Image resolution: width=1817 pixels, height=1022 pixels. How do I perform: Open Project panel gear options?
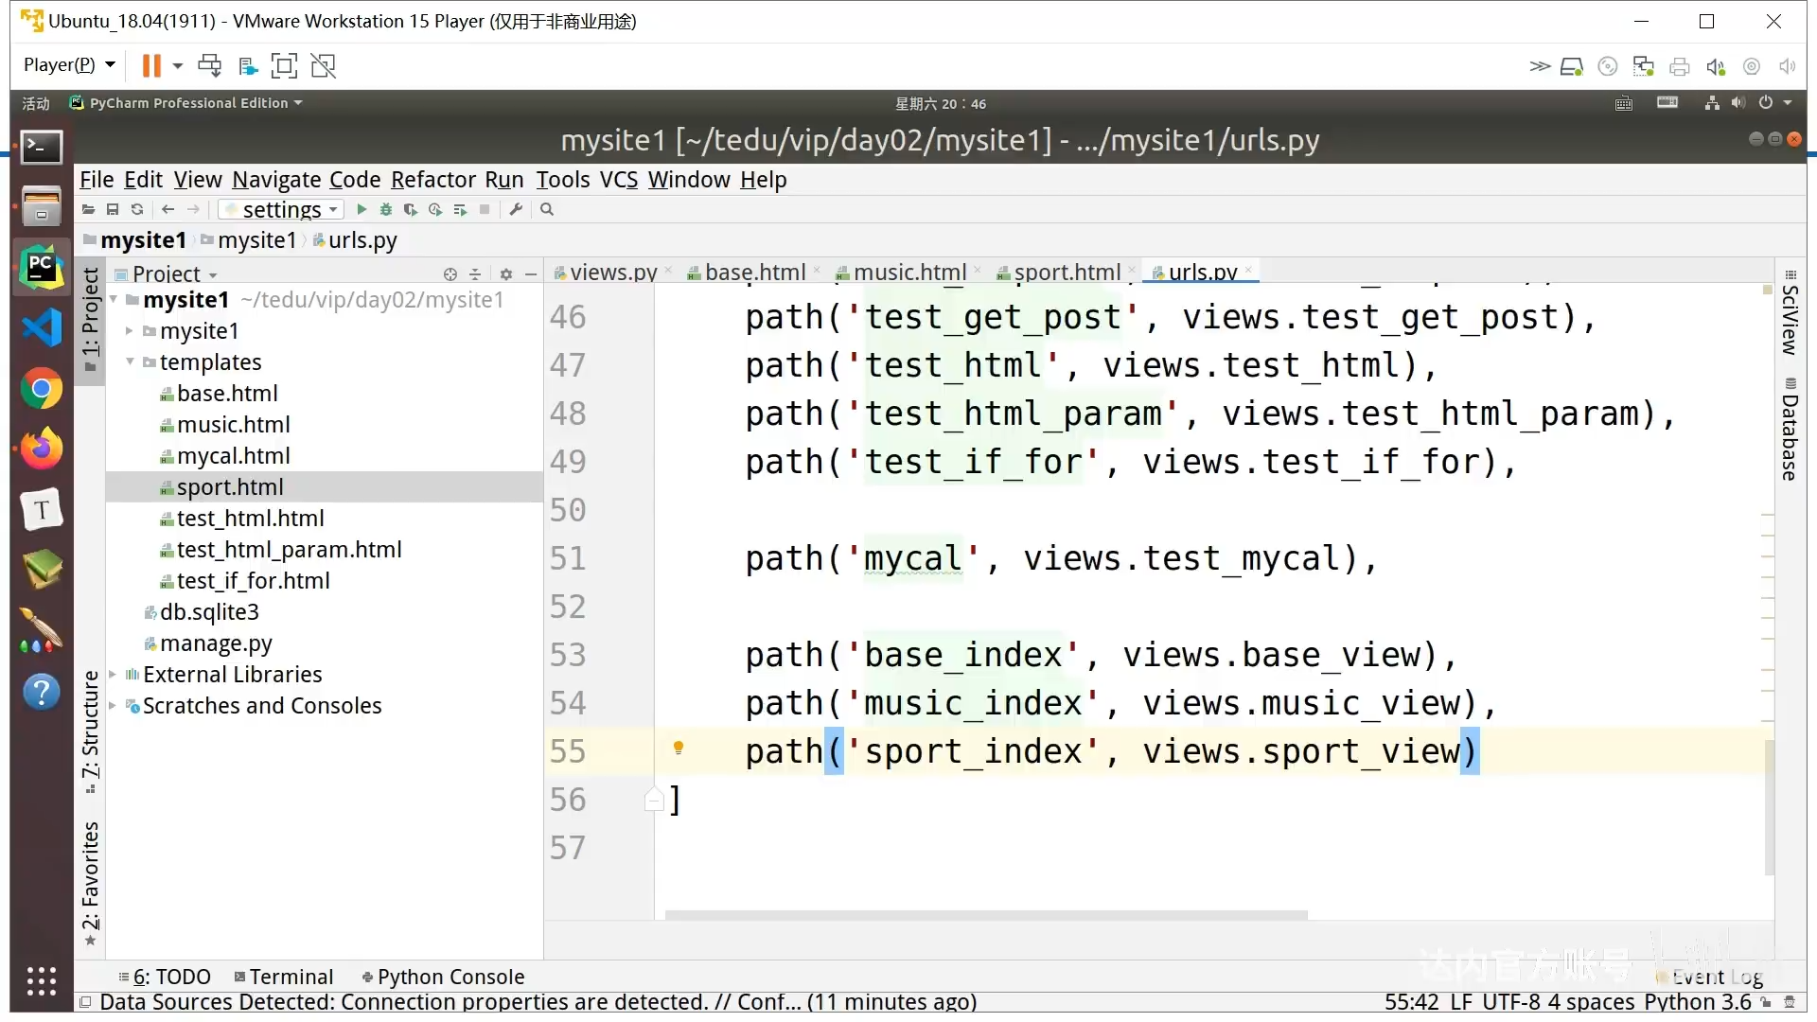tap(506, 274)
